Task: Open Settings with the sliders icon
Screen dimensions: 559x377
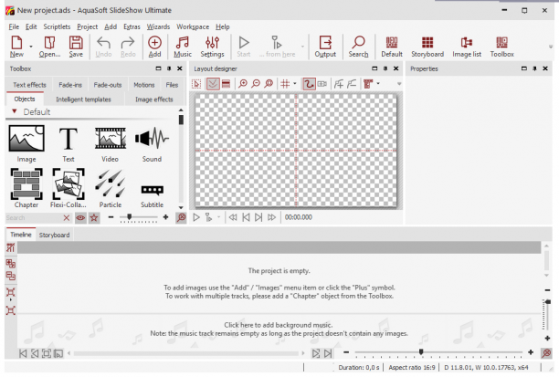Action: click(x=212, y=47)
